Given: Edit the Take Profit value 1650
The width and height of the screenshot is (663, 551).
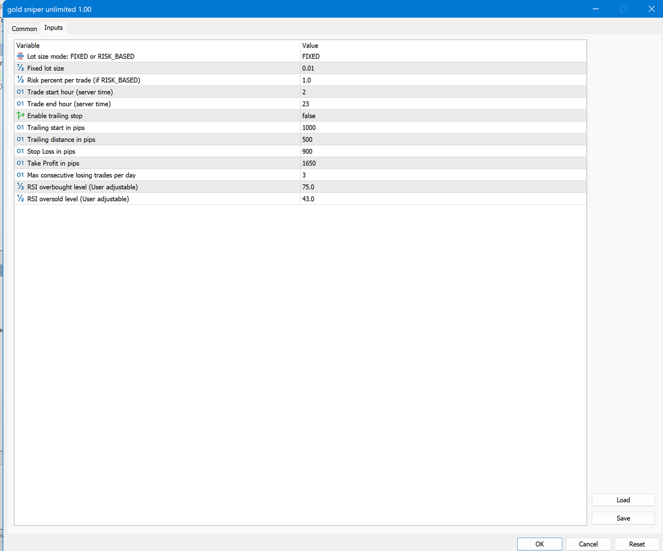Looking at the screenshot, I should (x=309, y=163).
